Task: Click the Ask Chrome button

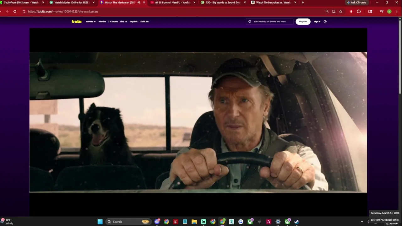Action: [356, 3]
